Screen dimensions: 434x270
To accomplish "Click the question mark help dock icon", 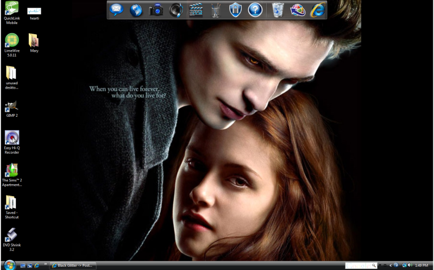I will point(255,9).
